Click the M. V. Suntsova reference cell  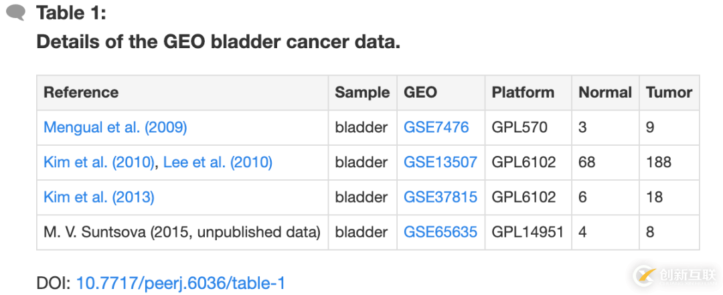click(x=181, y=232)
